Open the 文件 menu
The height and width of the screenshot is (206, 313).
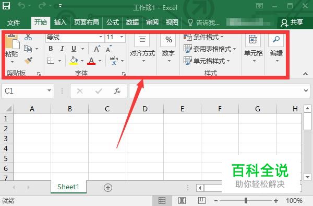tap(14, 22)
